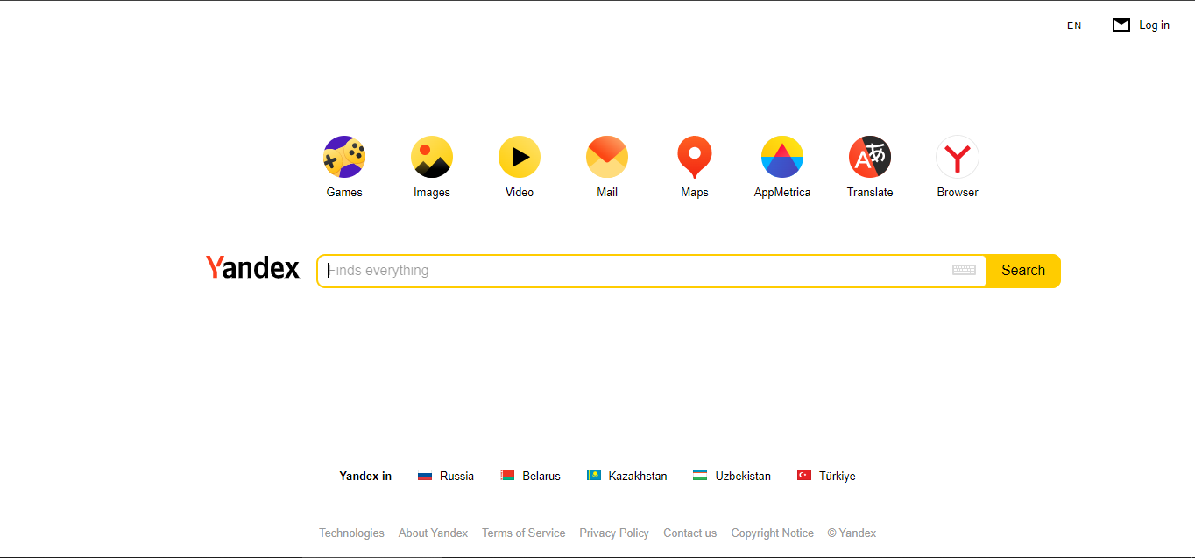This screenshot has width=1195, height=558.
Task: Open the AppMetrica icon
Action: 782,157
